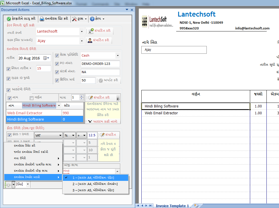Open the Tools wrench icon menu
The image size is (279, 208).
[74, 19]
